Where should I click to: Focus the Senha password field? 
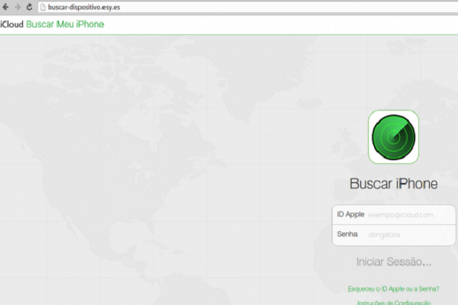393,235
